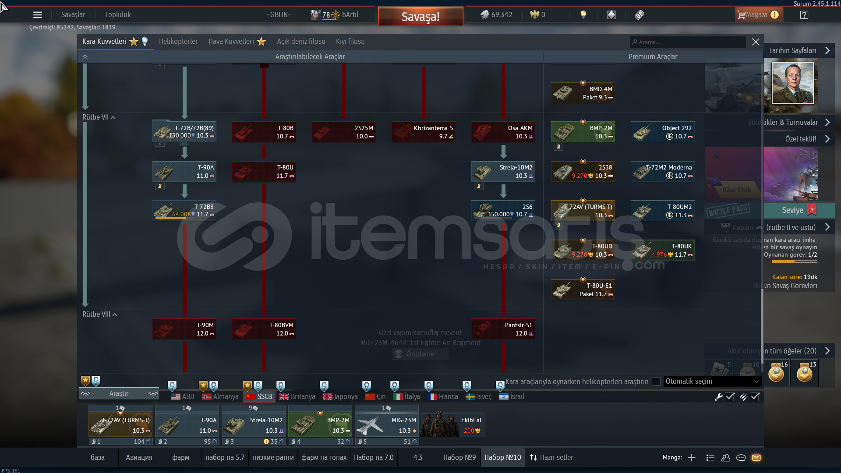The image size is (841, 473).
Task: Select the BMD-4M pack vehicle
Action: (x=583, y=93)
